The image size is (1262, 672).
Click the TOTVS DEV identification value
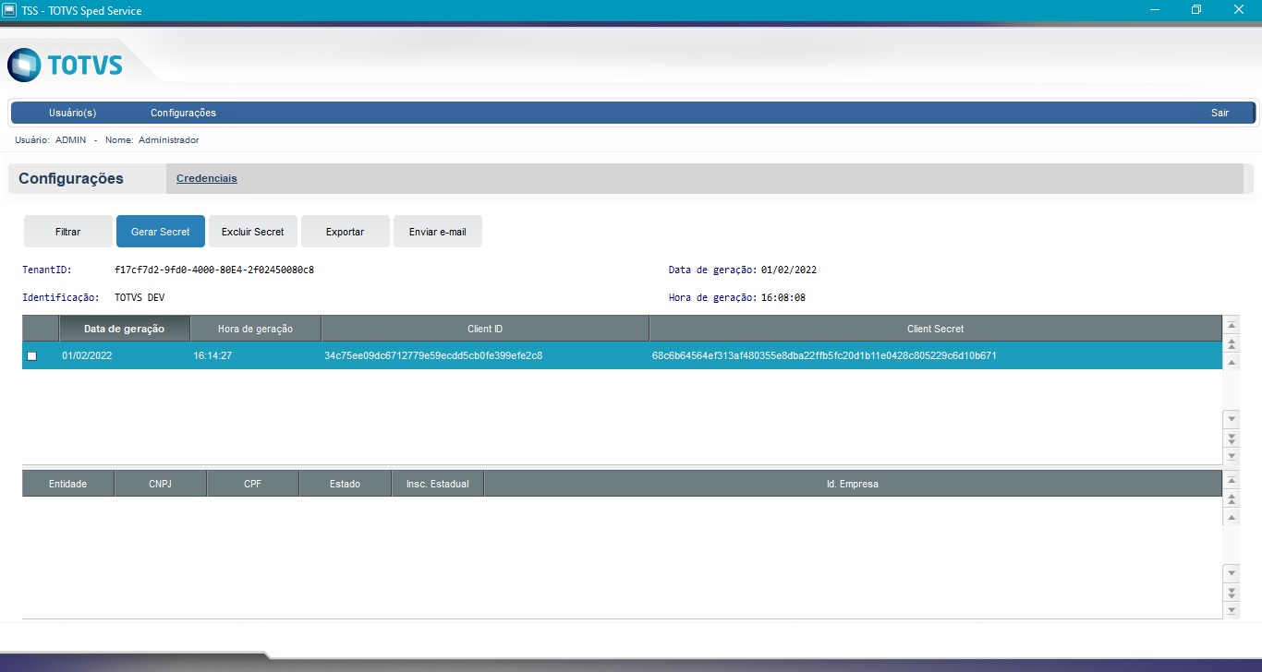(140, 298)
